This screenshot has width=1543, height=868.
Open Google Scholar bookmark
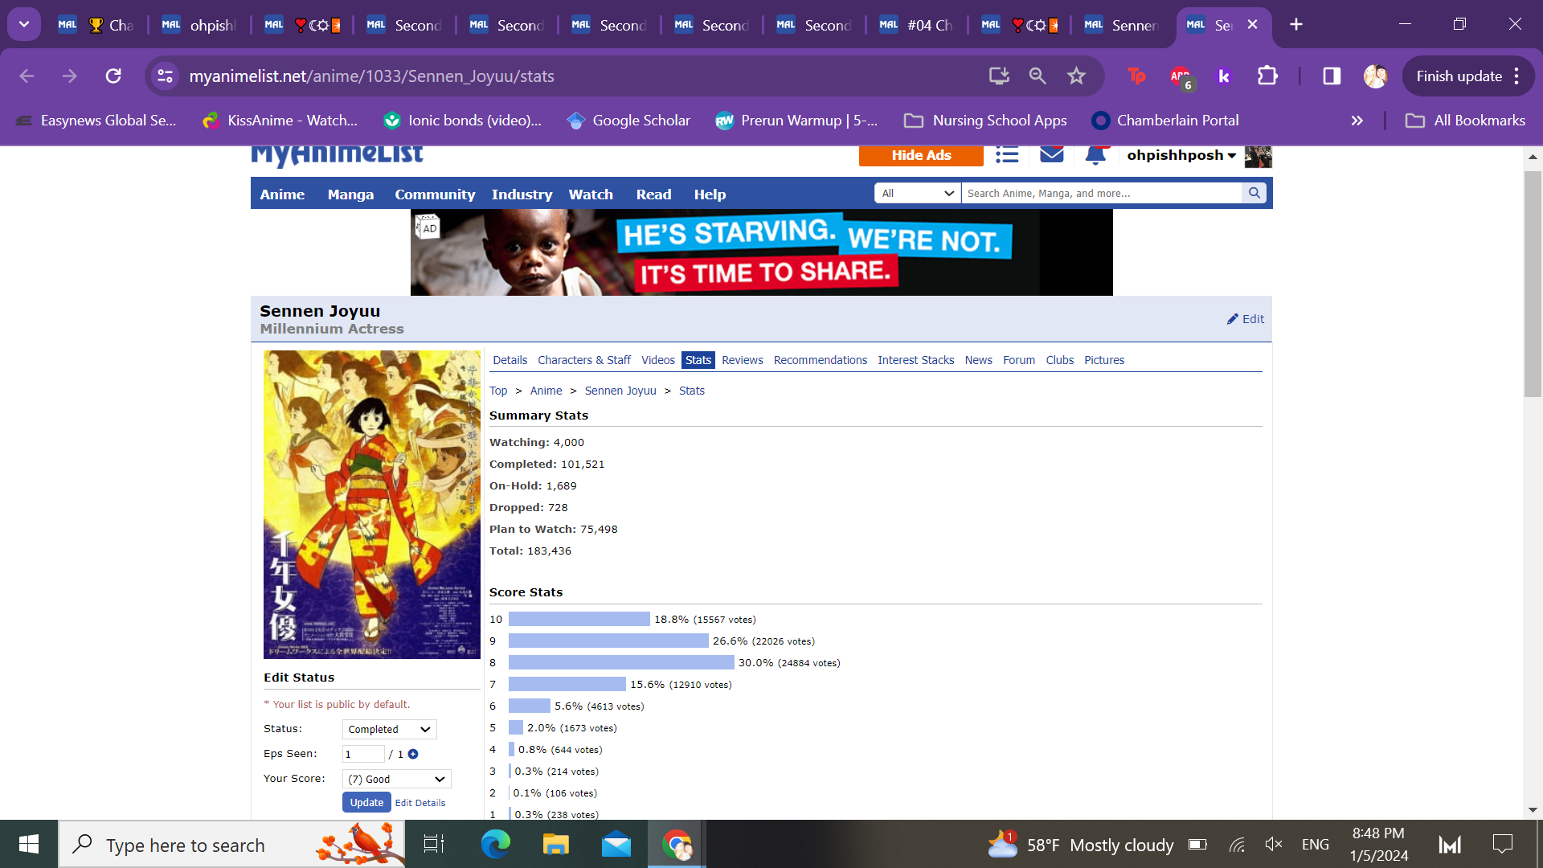pos(629,121)
